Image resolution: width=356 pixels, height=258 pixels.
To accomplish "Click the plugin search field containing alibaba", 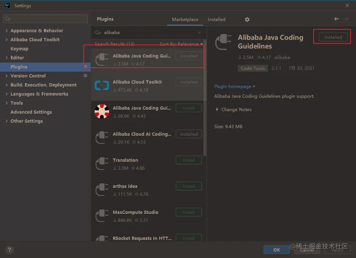I will coord(149,33).
